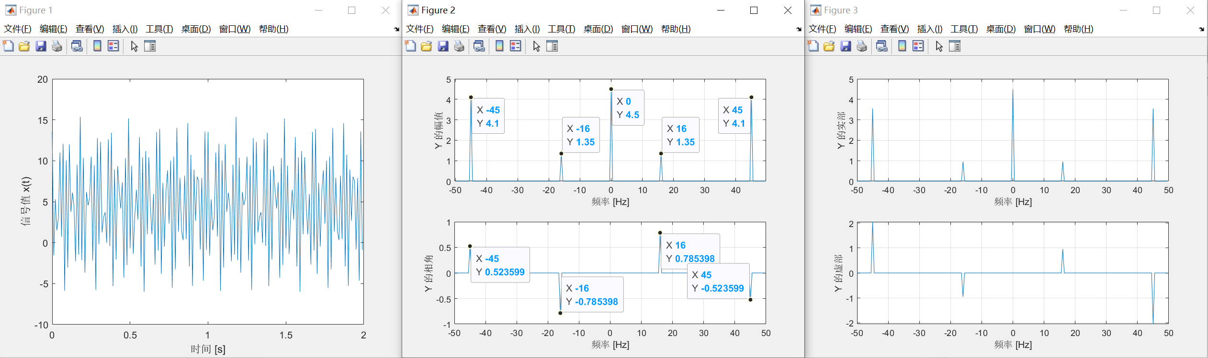Open 帮助(H) menu in Figure 1
This screenshot has height=358, width=1208.
[x=273, y=29]
